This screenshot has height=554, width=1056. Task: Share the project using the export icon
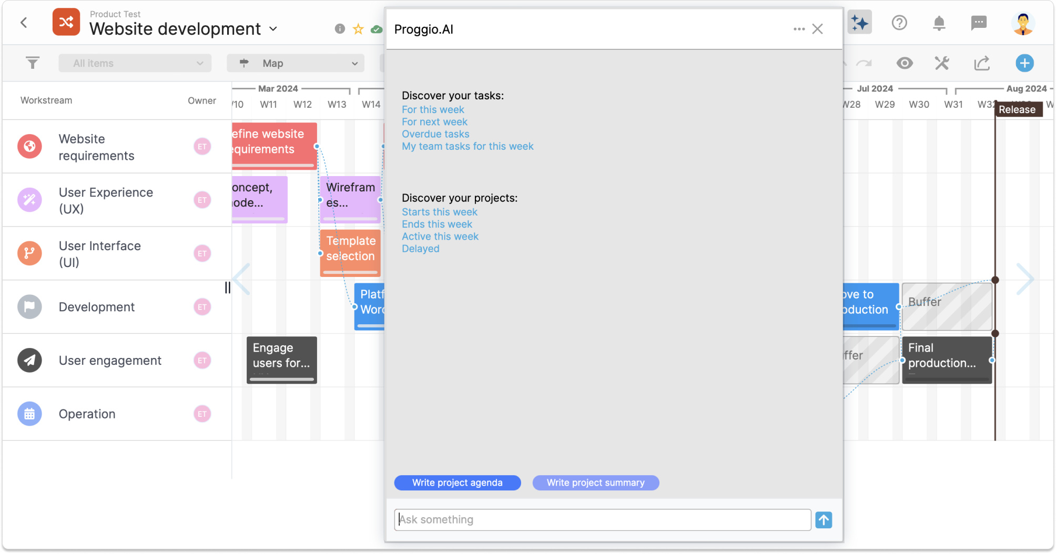point(981,63)
